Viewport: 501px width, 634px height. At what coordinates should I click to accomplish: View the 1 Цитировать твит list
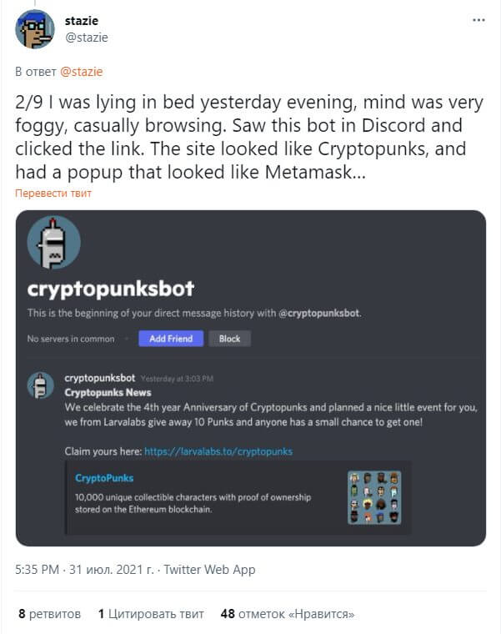pyautogui.click(x=151, y=614)
